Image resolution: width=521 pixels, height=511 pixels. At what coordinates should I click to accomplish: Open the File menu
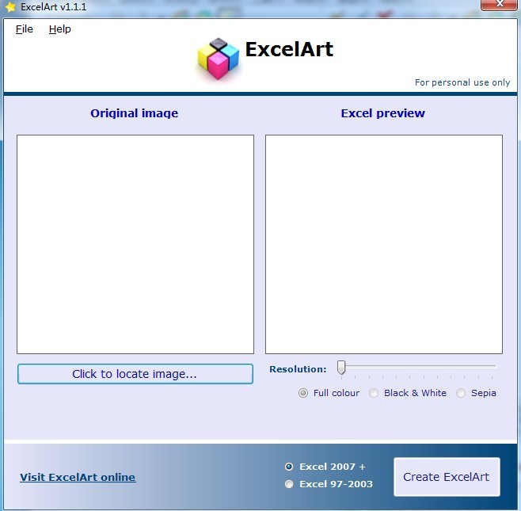25,29
